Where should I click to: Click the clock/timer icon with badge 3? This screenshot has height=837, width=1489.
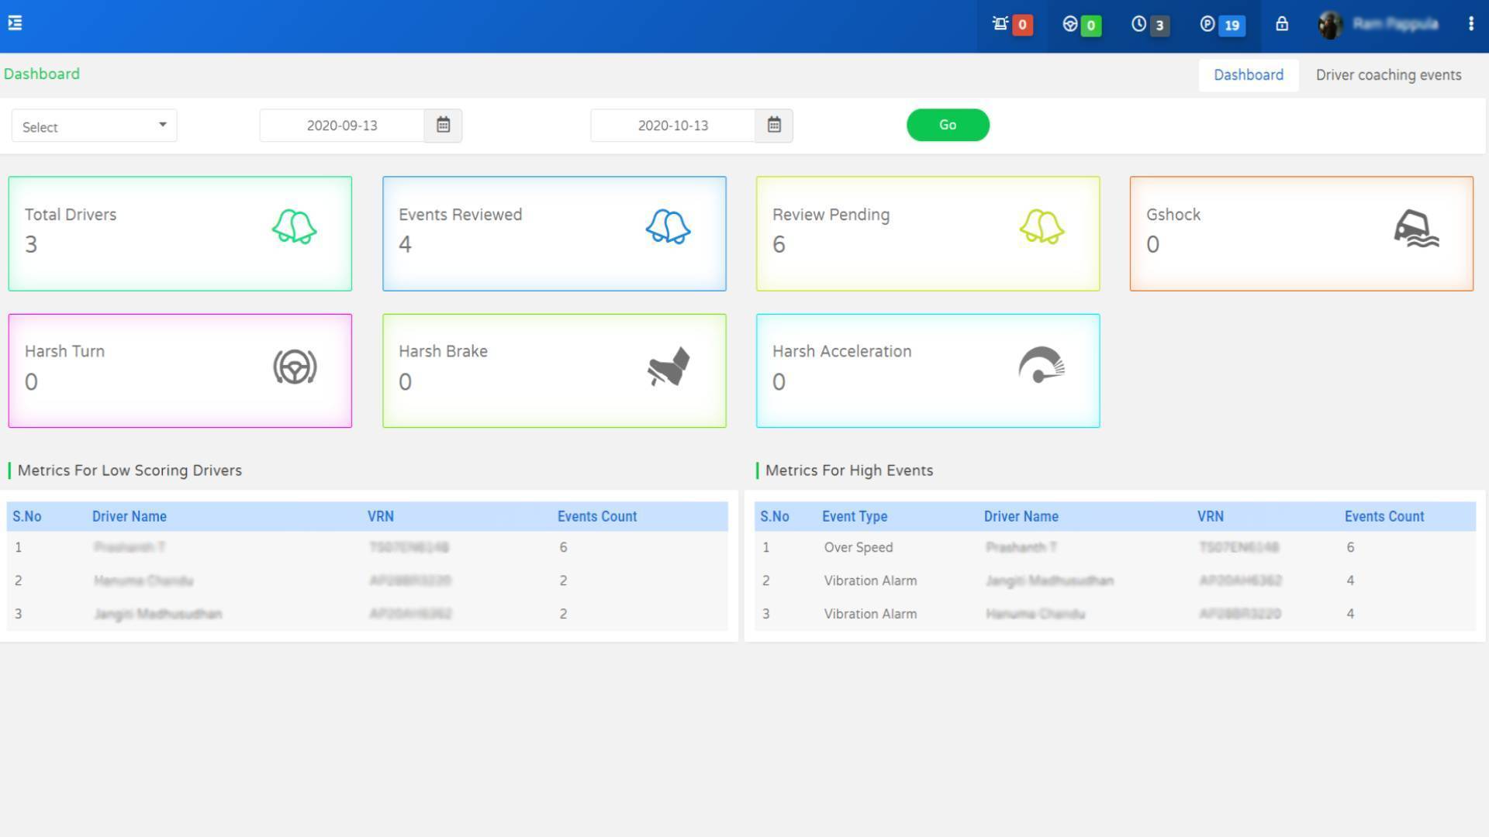[x=1138, y=22]
